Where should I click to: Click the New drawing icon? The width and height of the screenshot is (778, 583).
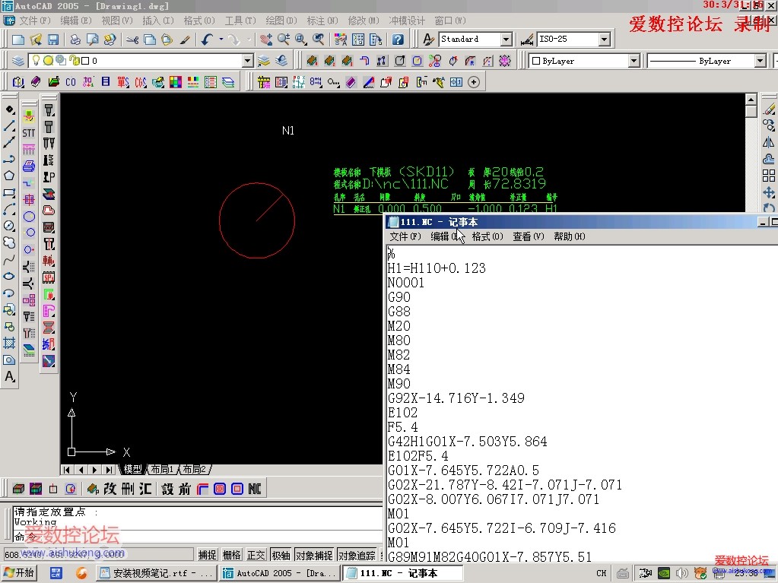click(17, 40)
